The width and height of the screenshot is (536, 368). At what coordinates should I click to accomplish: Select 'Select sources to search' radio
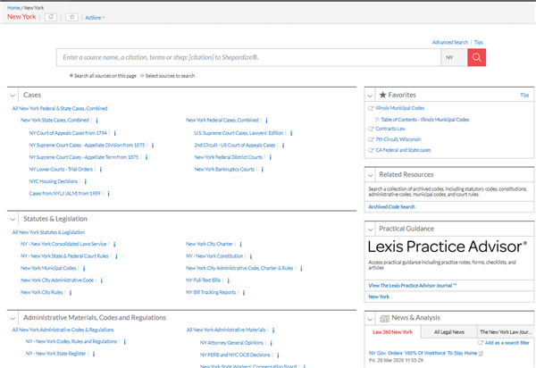[142, 76]
